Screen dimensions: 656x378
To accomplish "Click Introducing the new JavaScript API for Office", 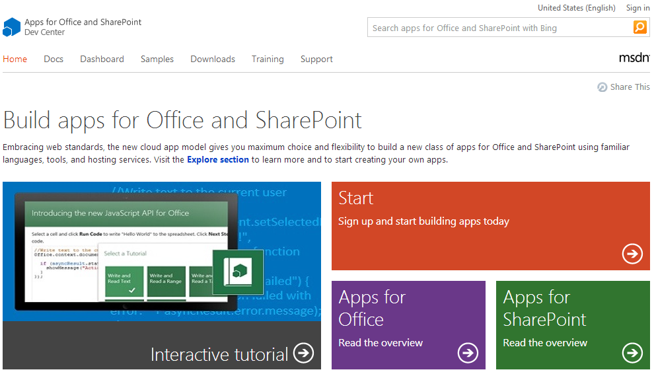I will (x=110, y=213).
